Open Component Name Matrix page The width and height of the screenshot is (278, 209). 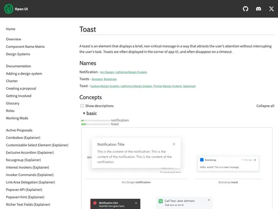coord(26,47)
